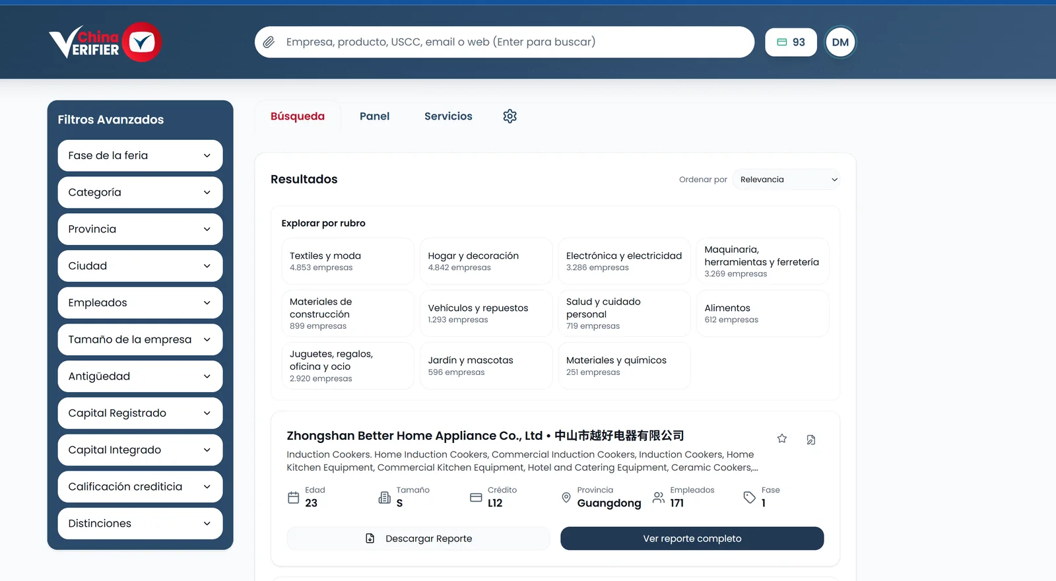
Task: Expand the Categoría filter
Action: click(x=140, y=193)
